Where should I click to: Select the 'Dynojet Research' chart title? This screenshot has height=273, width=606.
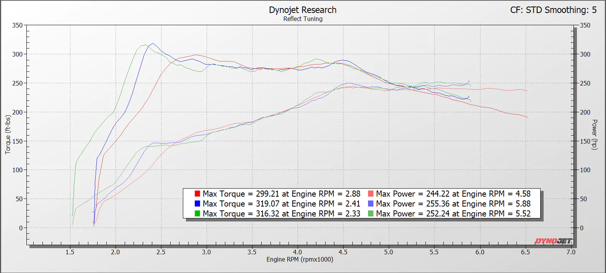[x=303, y=10]
